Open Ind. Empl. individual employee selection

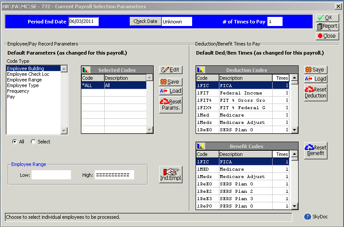[170, 174]
